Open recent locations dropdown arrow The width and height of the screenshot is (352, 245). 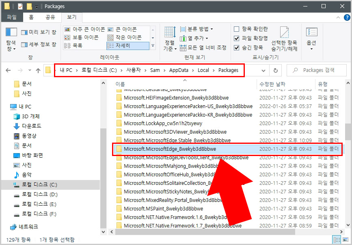(x=30, y=70)
